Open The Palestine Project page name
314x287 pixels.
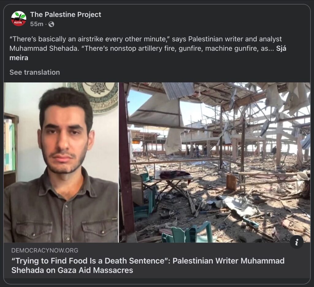tap(66, 14)
